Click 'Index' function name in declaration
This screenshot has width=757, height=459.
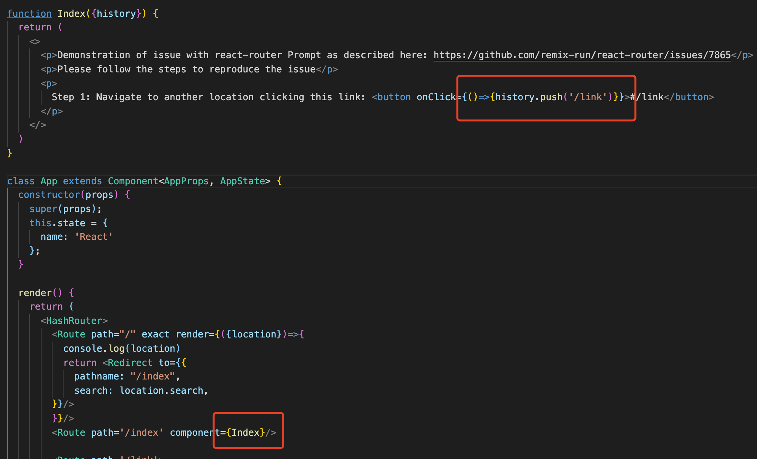(71, 14)
